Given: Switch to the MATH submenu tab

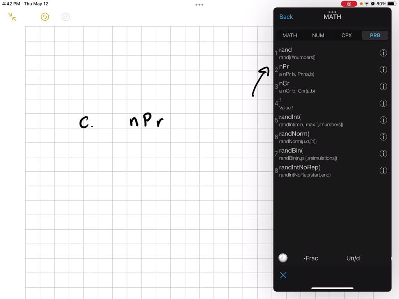Looking at the screenshot, I should 290,35.
